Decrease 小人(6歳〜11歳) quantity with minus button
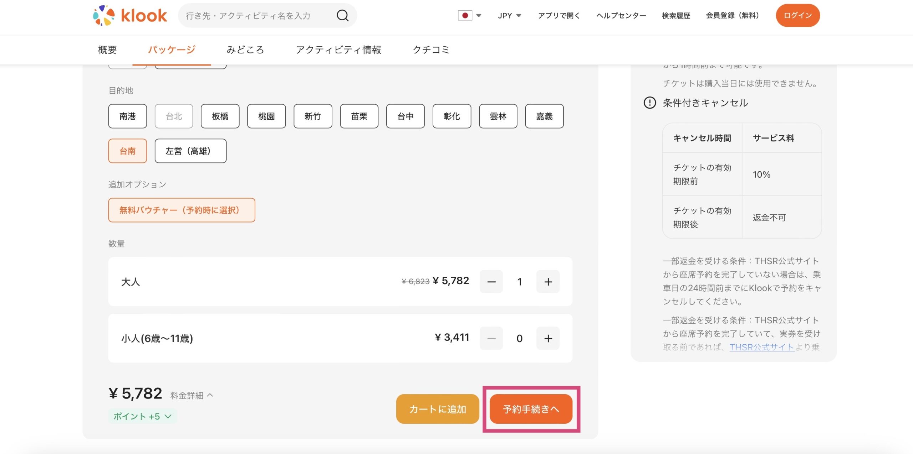This screenshot has width=913, height=454. pos(491,338)
